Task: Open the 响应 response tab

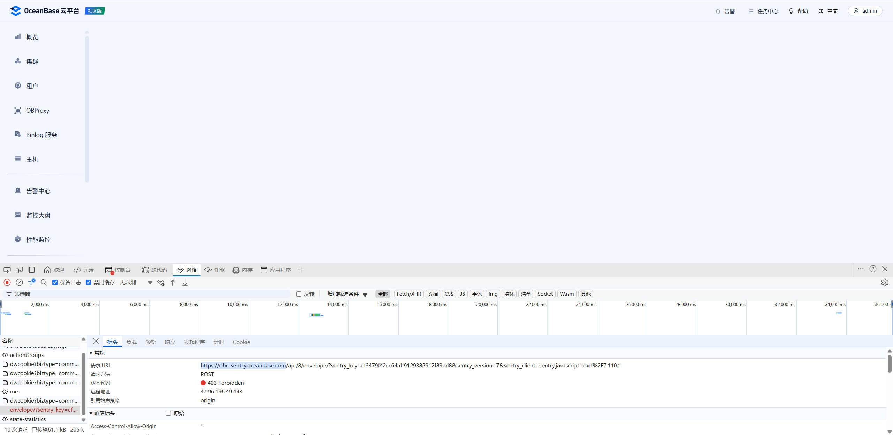Action: click(x=170, y=342)
